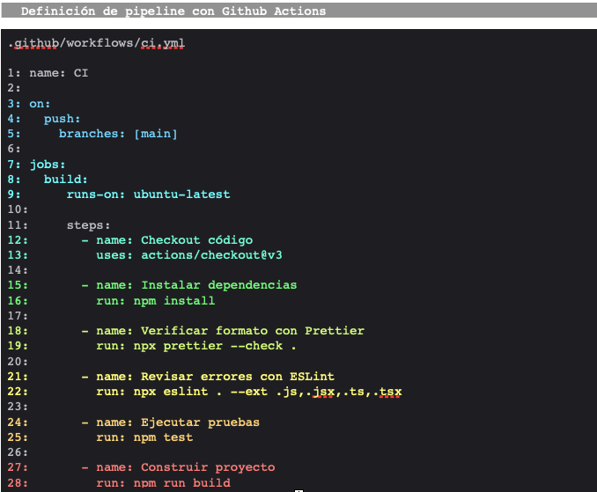Click empty line number '26:'
The image size is (597, 492).
click(x=18, y=452)
